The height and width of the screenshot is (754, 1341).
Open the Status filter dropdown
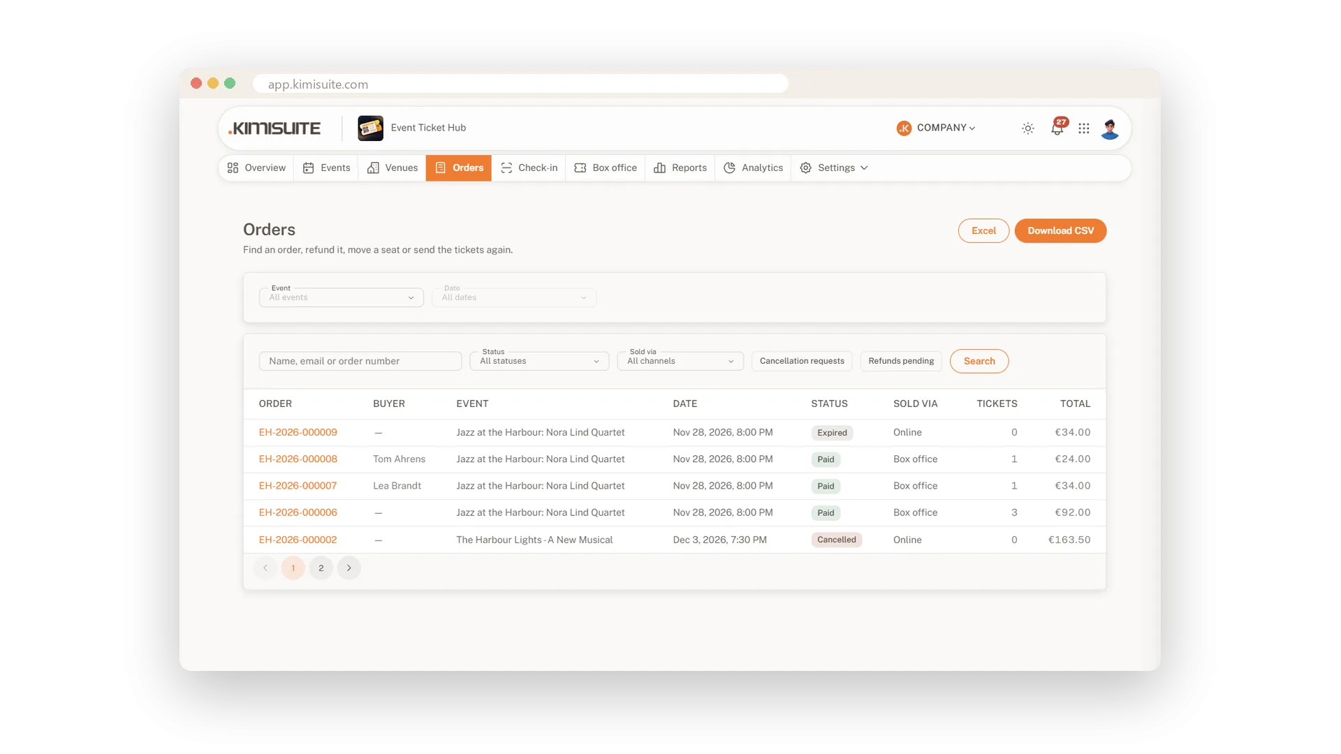pyautogui.click(x=539, y=361)
